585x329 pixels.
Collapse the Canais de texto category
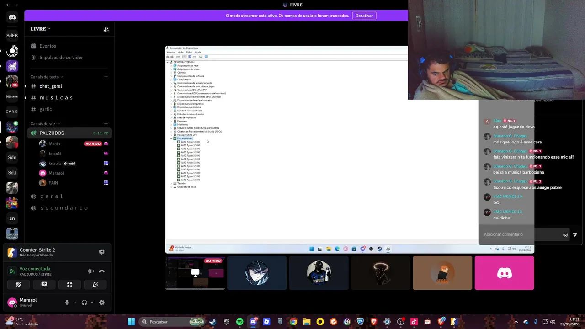tap(47, 77)
